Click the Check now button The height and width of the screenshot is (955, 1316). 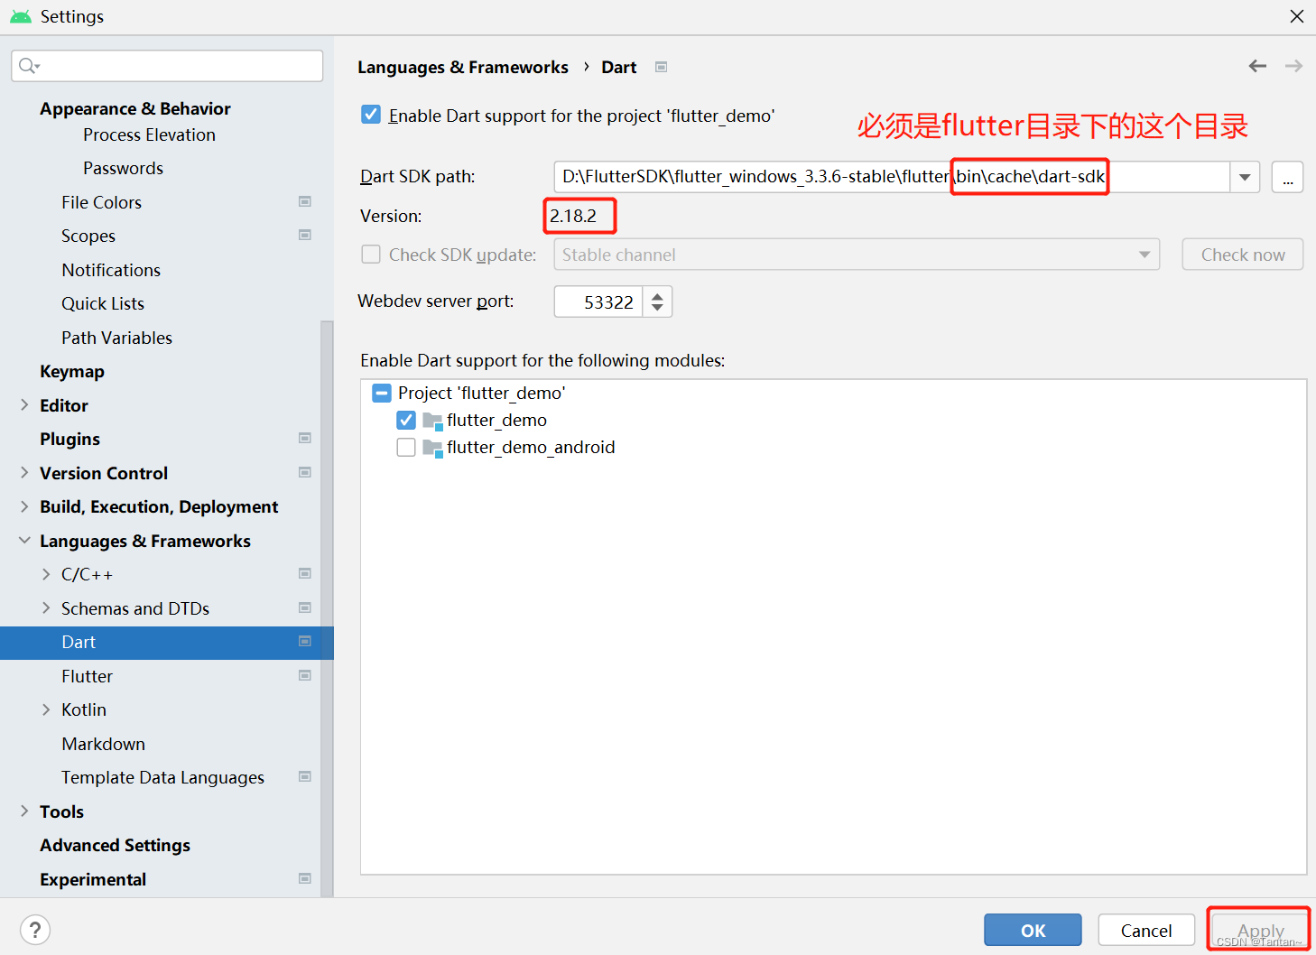tap(1243, 255)
